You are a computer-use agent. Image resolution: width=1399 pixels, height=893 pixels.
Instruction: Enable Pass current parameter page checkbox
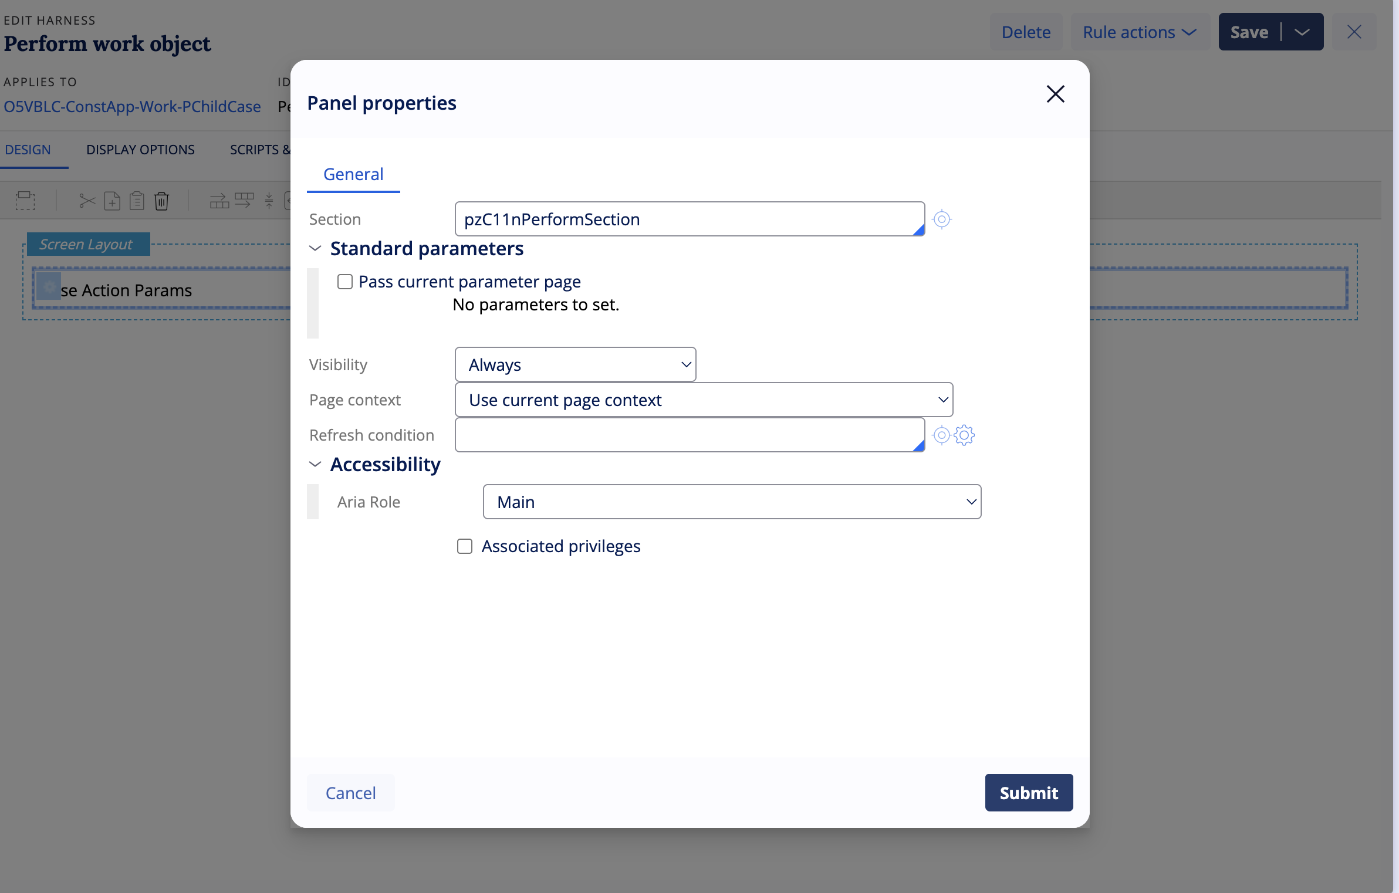(x=345, y=282)
